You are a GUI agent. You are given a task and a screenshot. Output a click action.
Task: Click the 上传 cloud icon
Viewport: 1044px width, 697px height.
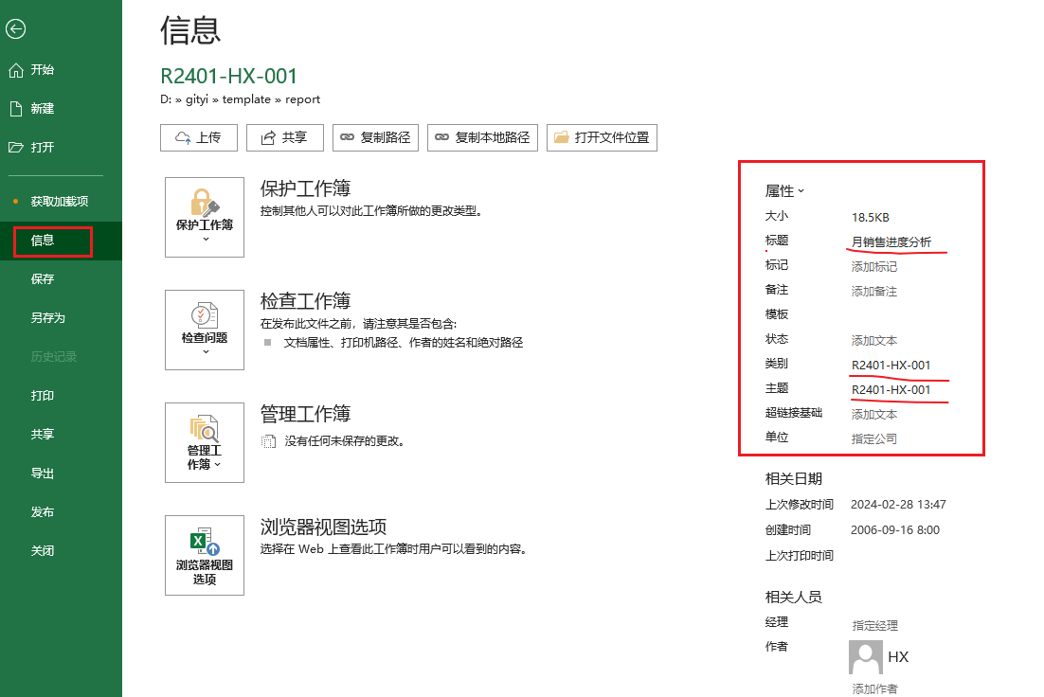pyautogui.click(x=184, y=137)
